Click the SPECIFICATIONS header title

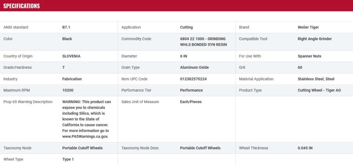(22, 6)
